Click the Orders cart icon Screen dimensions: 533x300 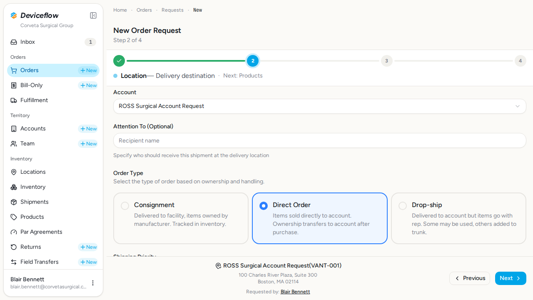(14, 70)
